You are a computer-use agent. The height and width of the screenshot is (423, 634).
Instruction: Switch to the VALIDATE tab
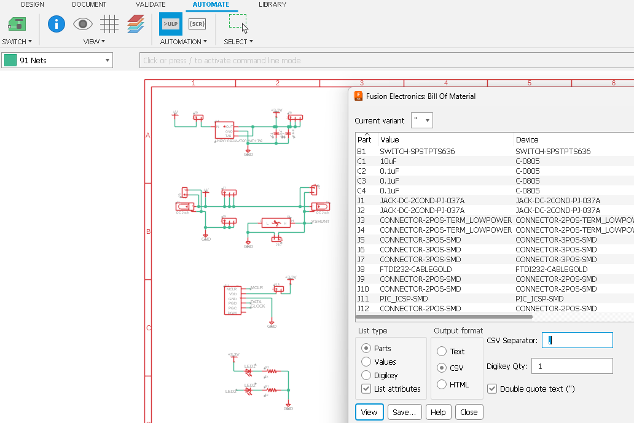[151, 4]
